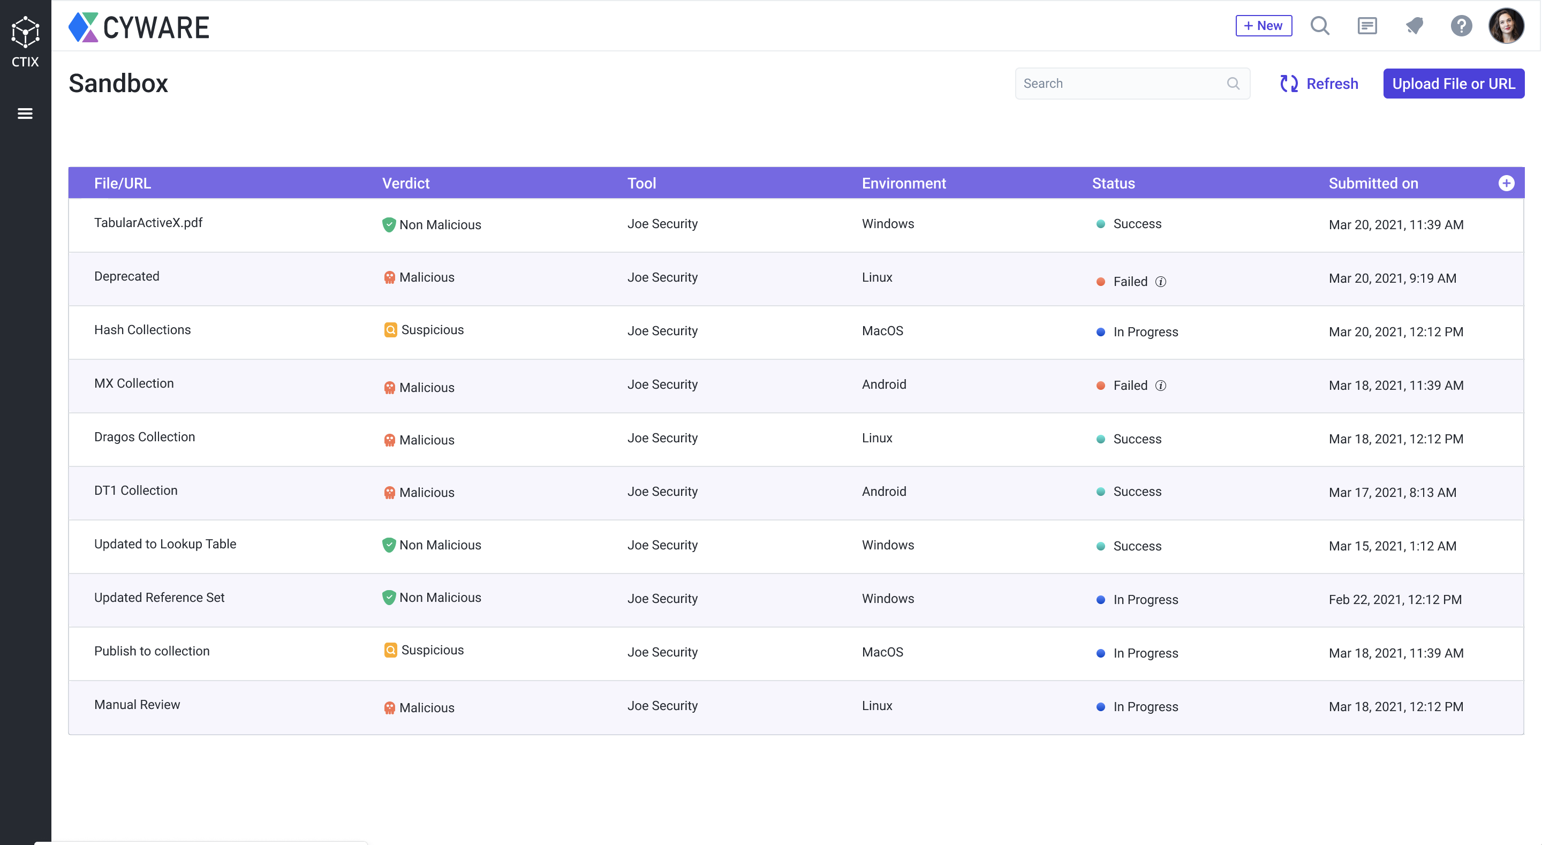Click the Suspicious verdict icon for Hash Collections
The image size is (1542, 845).
390,330
